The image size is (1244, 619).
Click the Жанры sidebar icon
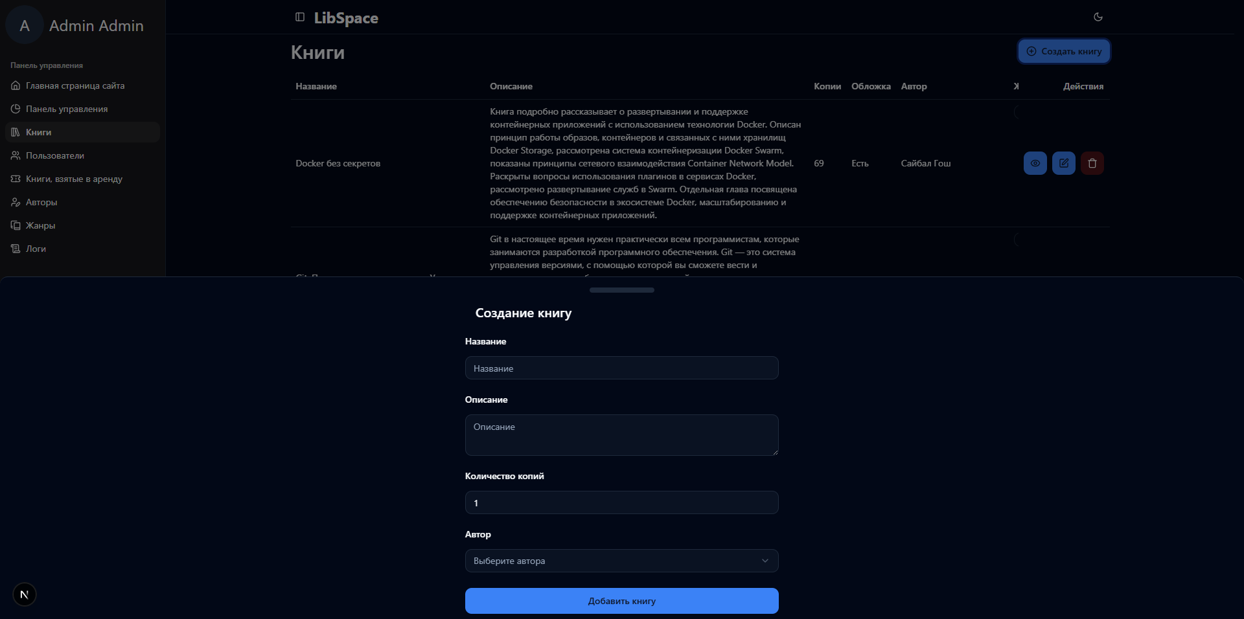(x=16, y=225)
